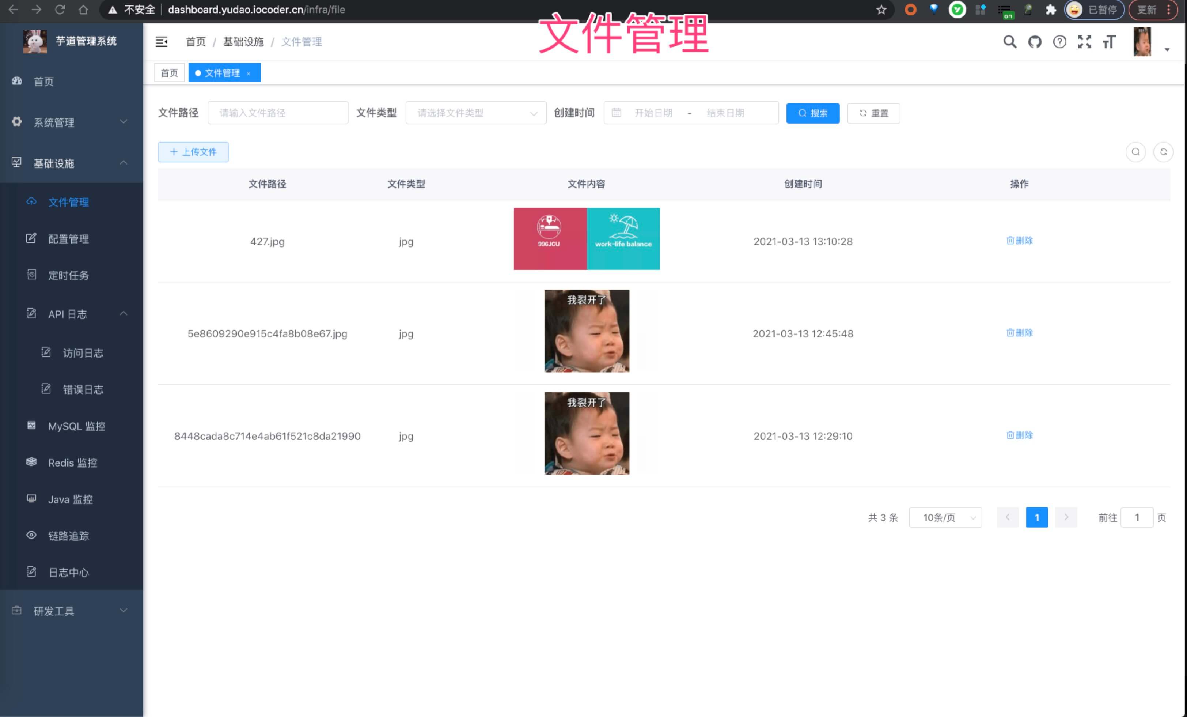The height and width of the screenshot is (717, 1187).
Task: Open the 10条/页 page size dropdown
Action: (x=945, y=517)
